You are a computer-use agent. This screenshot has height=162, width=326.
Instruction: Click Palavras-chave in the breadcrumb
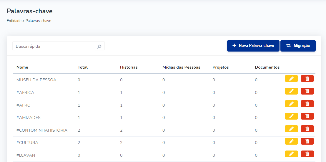[x=39, y=21]
